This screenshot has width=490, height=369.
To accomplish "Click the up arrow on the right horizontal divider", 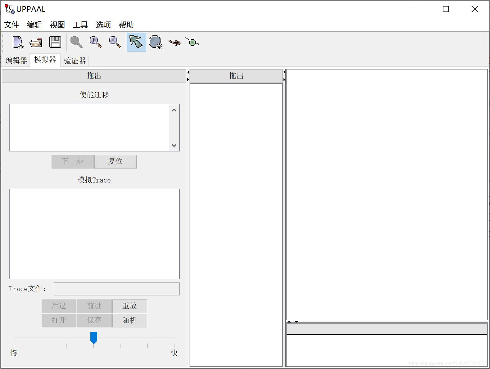I will [289, 322].
